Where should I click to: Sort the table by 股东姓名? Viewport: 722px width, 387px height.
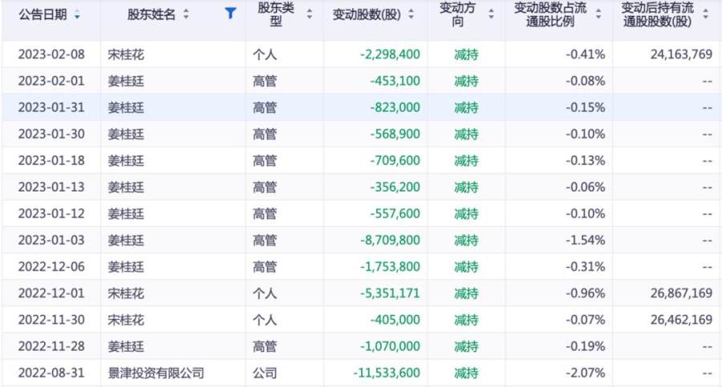click(x=186, y=14)
